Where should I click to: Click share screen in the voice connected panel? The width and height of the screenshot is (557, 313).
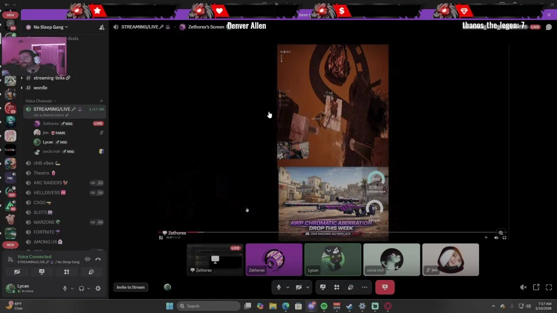[x=42, y=272]
